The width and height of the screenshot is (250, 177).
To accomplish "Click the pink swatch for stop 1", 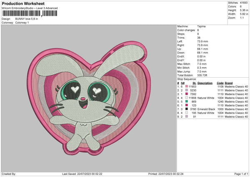I will [x=186, y=86].
